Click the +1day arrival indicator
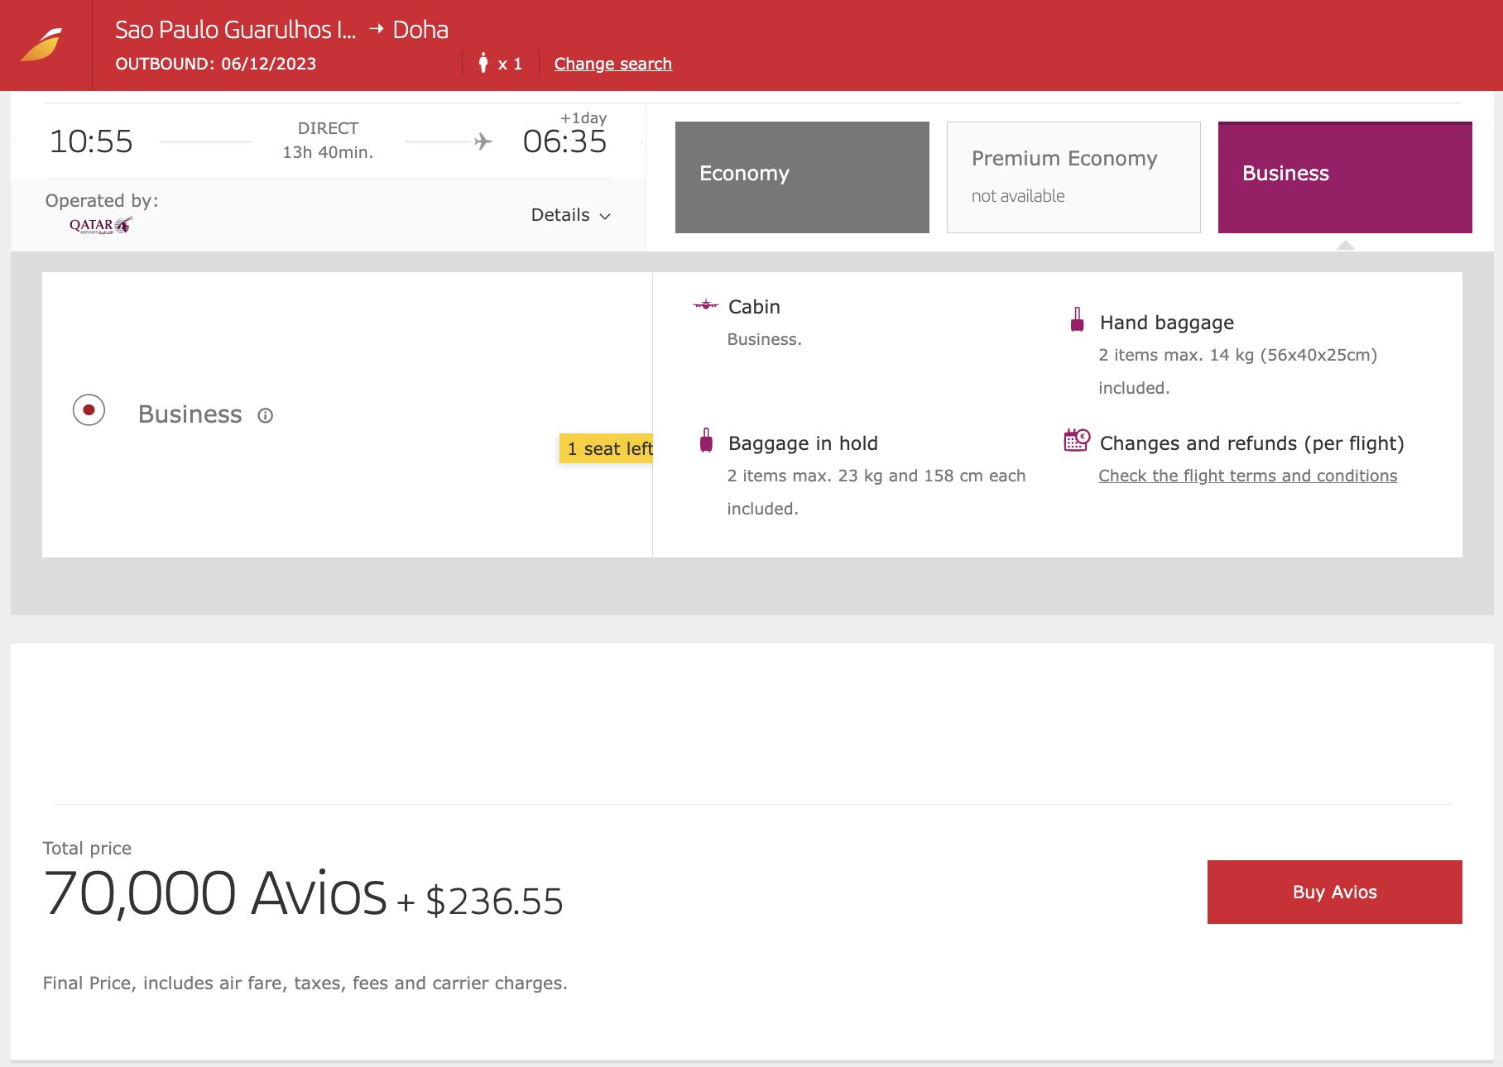 pos(583,117)
